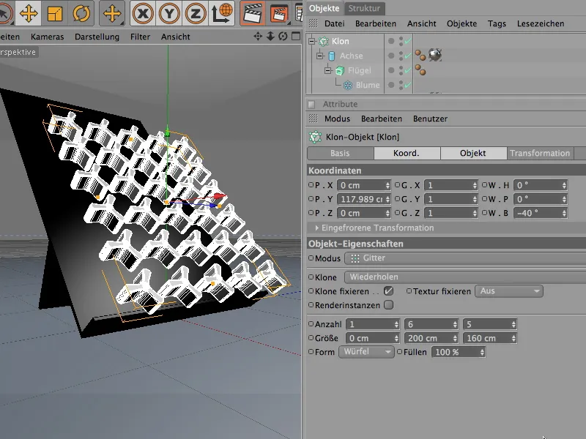This screenshot has height=439, width=586.
Task: Select the Move tool in the toolbar
Action: pos(29,13)
